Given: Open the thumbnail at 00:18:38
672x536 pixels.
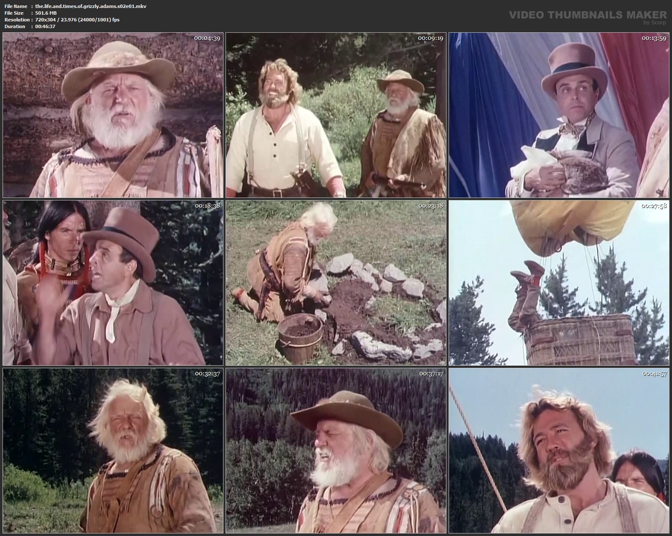Looking at the screenshot, I should tap(113, 283).
